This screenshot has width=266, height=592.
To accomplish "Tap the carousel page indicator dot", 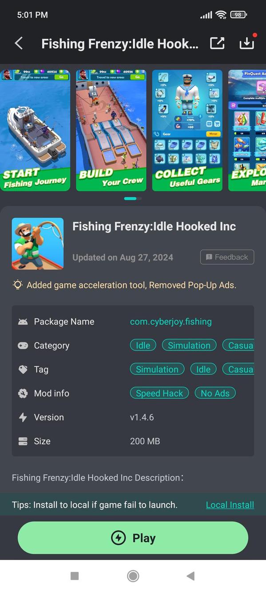I will click(x=131, y=199).
